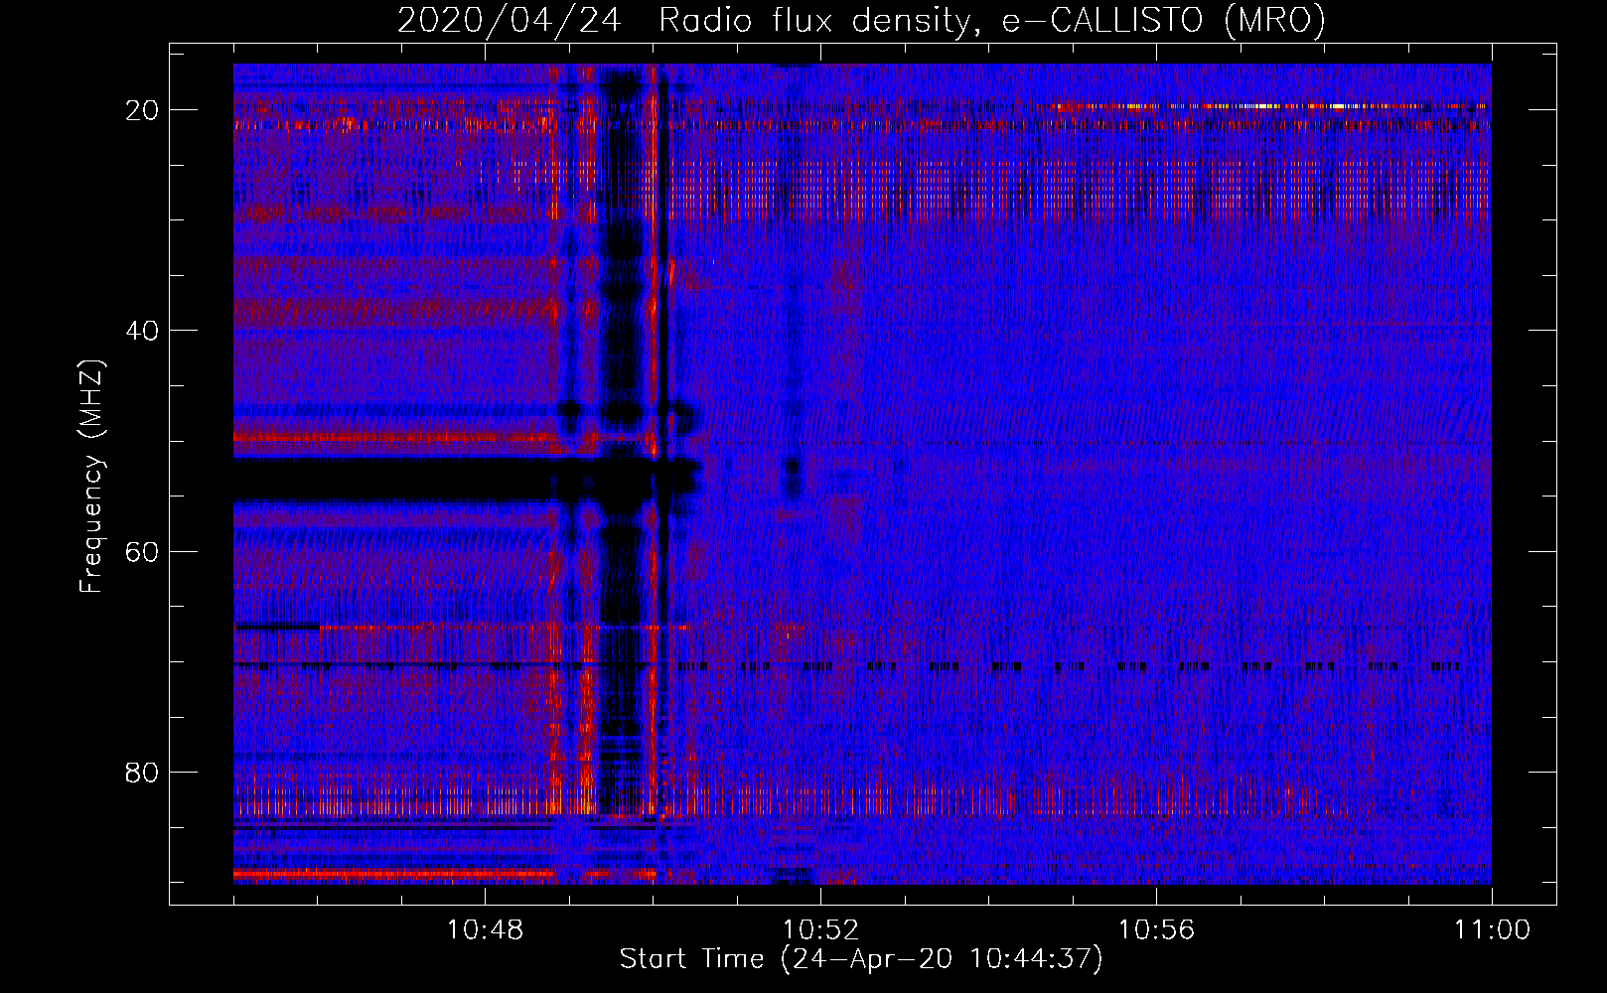Click the 10:52 time tick label
Viewport: 1607px width, 993px height.
820,930
